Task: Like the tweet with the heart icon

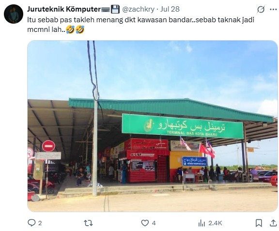Action: pos(145,223)
